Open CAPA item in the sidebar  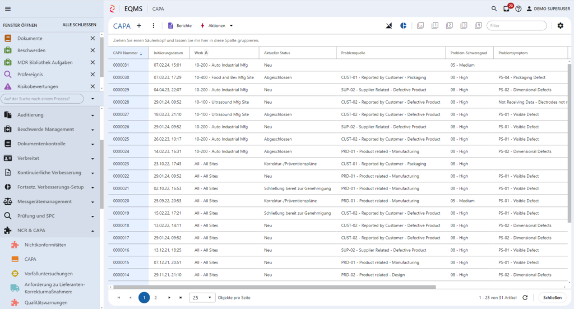(30, 259)
